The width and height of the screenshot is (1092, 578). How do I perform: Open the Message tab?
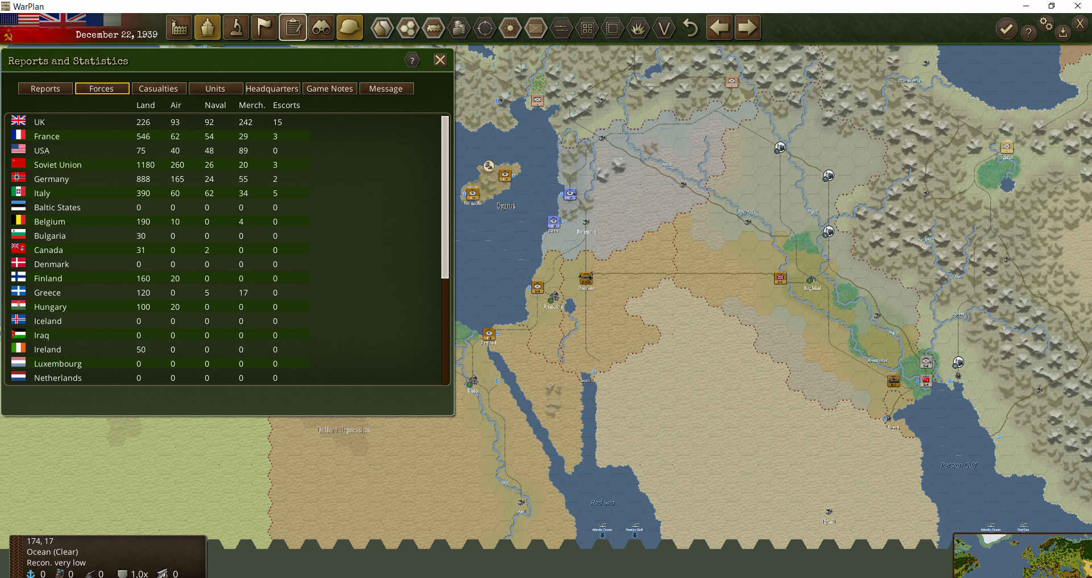[386, 89]
